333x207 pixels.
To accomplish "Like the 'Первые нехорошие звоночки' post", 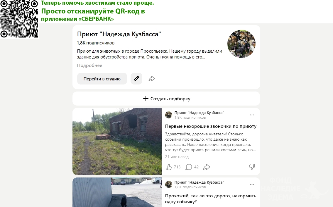I will [169, 167].
